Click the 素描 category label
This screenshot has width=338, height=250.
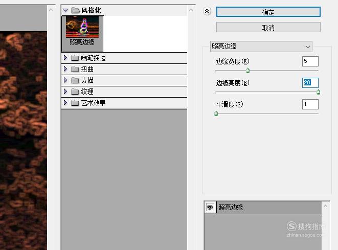87,80
